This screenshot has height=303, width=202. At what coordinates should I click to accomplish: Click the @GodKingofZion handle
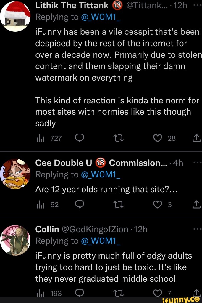(95, 229)
